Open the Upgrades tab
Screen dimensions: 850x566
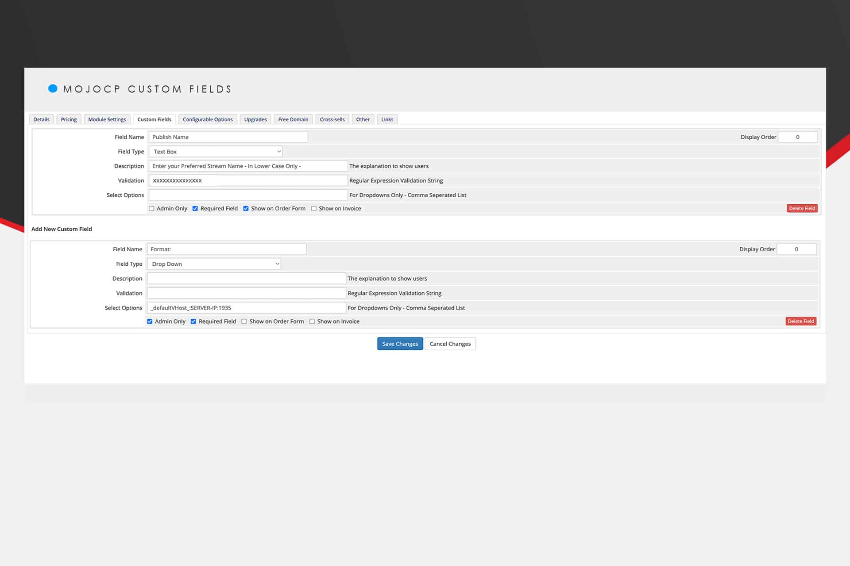[x=255, y=119]
